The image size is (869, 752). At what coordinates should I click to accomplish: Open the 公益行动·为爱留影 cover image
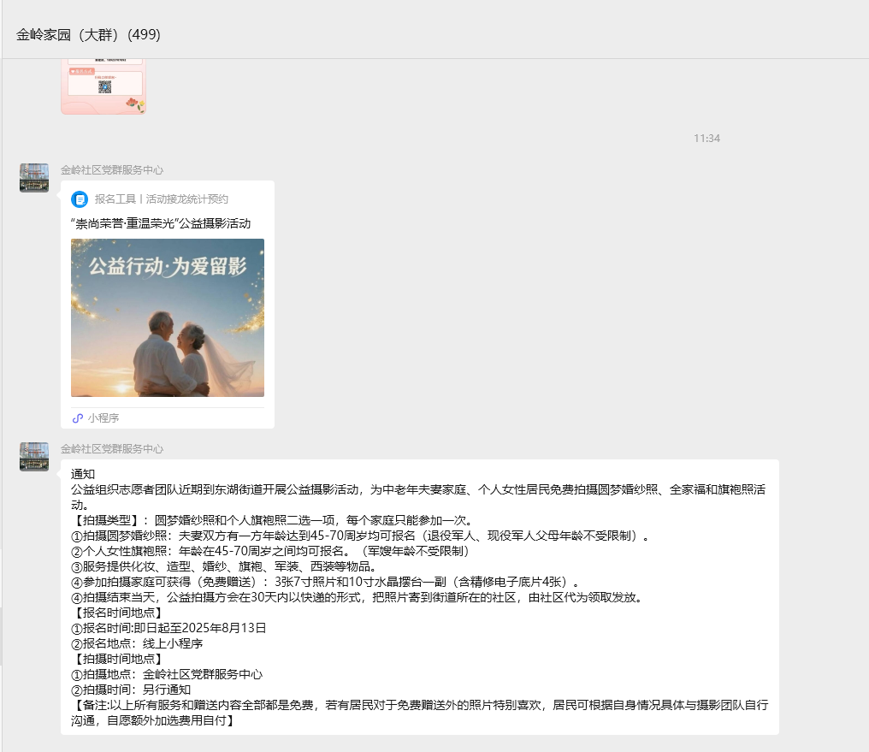click(x=168, y=317)
